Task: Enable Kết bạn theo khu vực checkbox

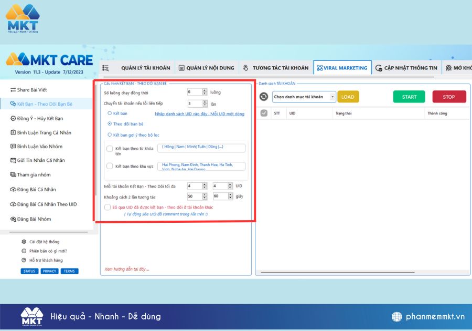Action: pos(110,166)
